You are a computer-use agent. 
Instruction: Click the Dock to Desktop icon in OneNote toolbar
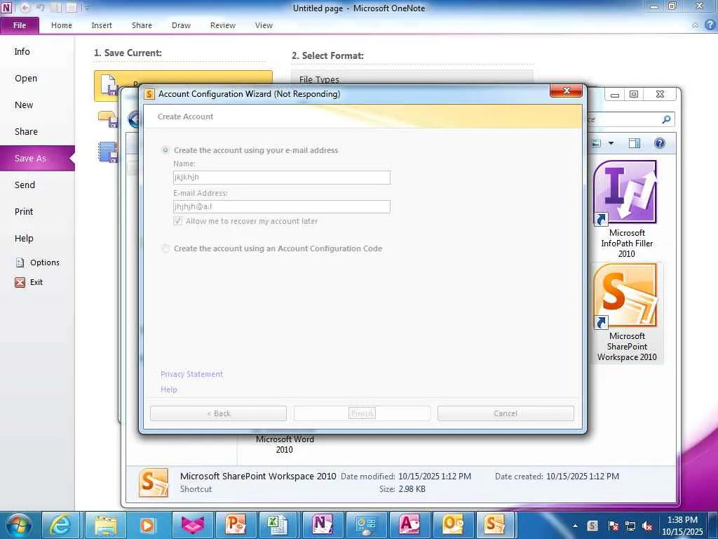point(56,7)
